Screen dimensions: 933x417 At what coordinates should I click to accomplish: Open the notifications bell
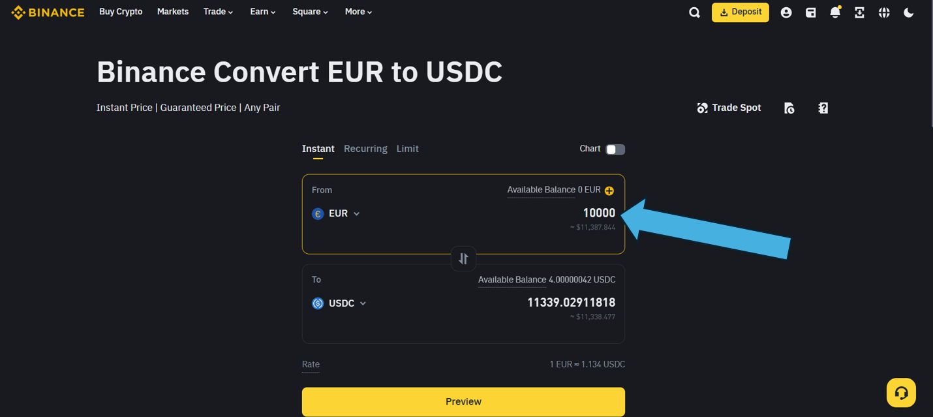(835, 12)
